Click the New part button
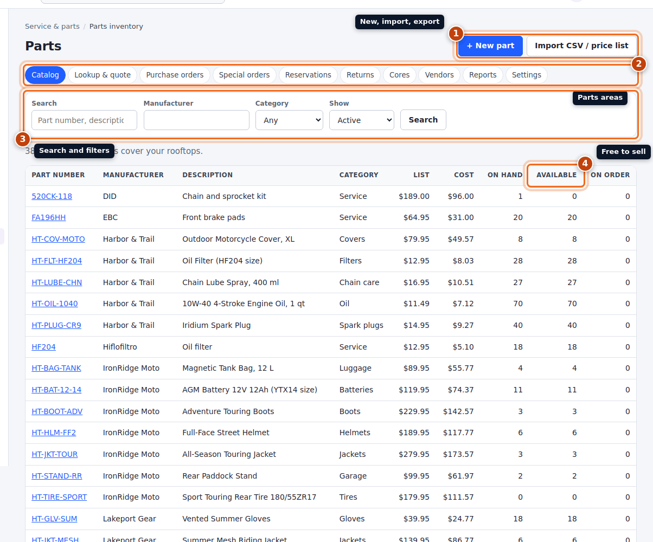This screenshot has width=653, height=542. click(x=490, y=46)
